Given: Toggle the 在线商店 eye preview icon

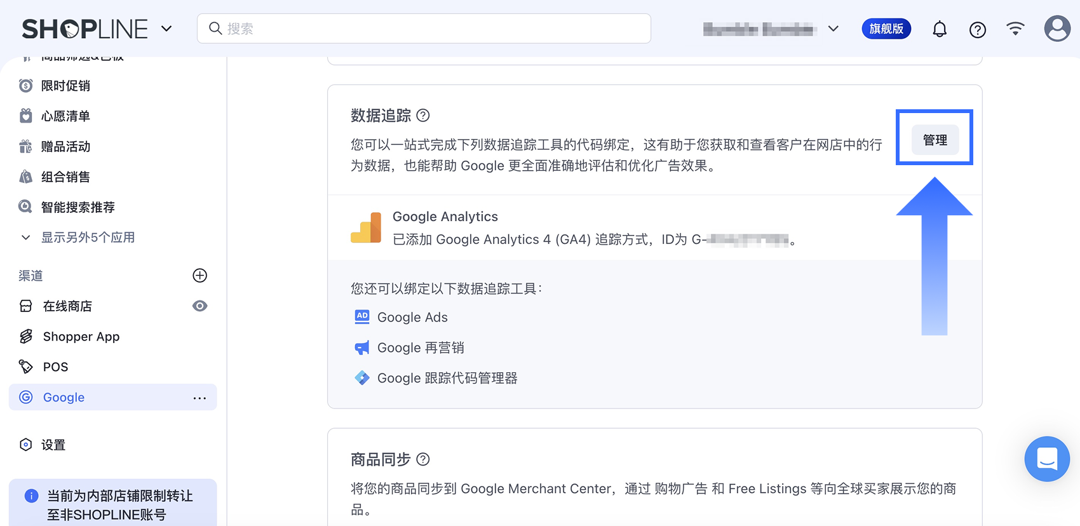Looking at the screenshot, I should [199, 306].
